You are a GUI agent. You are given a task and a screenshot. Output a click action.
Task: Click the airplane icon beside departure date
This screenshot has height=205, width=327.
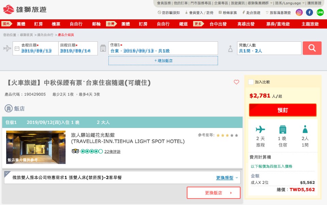click(7, 48)
